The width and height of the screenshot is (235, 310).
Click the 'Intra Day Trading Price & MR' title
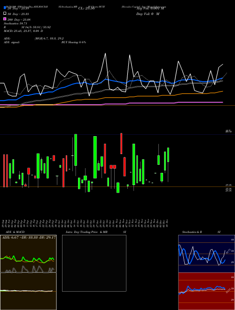[x=86, y=232]
